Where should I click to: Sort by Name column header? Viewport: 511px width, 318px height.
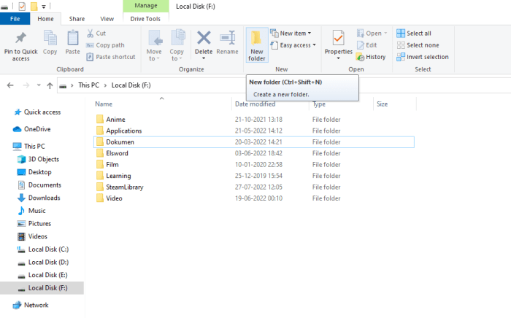point(104,104)
